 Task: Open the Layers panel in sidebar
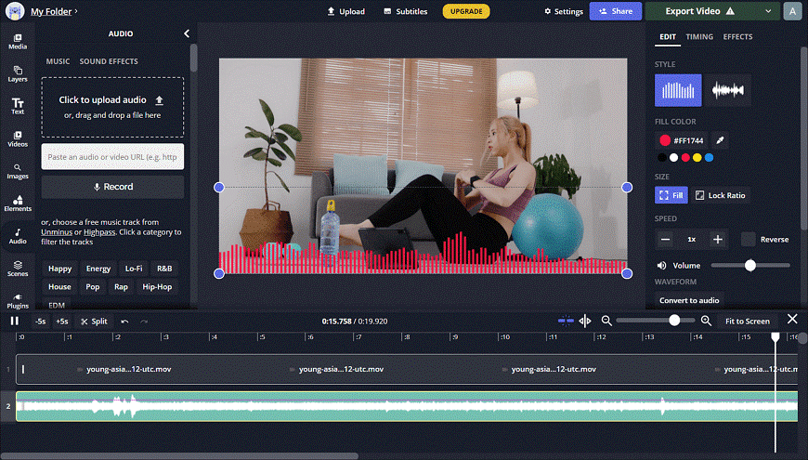coord(18,73)
